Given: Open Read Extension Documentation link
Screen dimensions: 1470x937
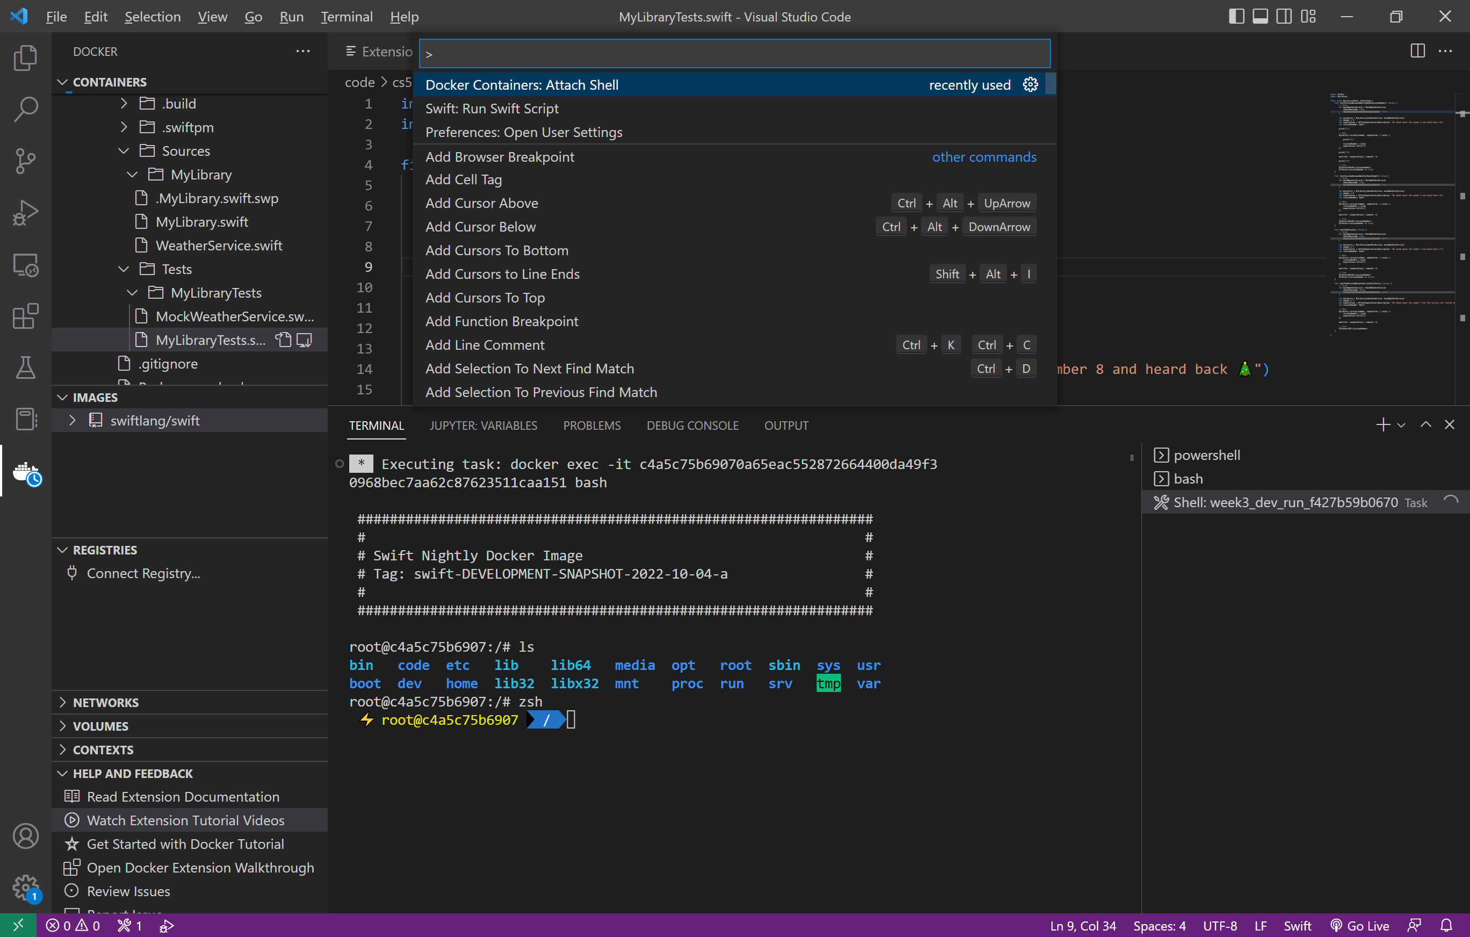Looking at the screenshot, I should (x=183, y=797).
